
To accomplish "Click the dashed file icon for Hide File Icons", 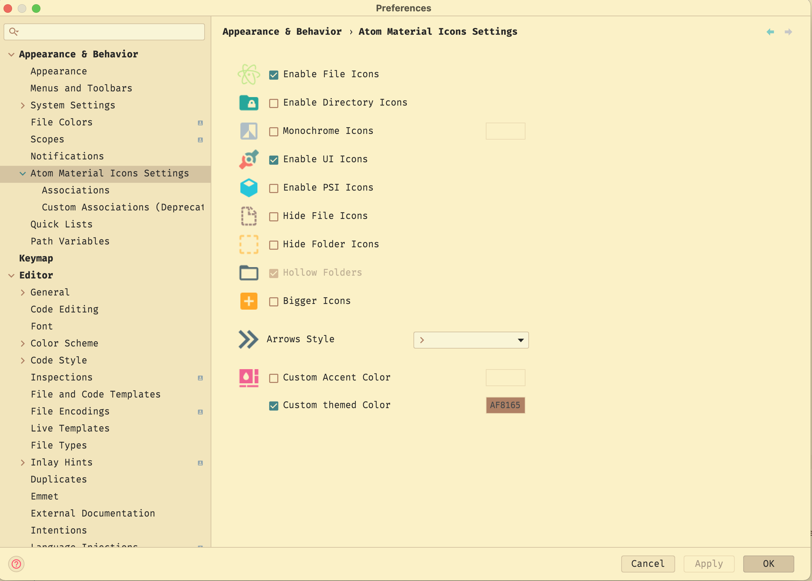I will (249, 216).
